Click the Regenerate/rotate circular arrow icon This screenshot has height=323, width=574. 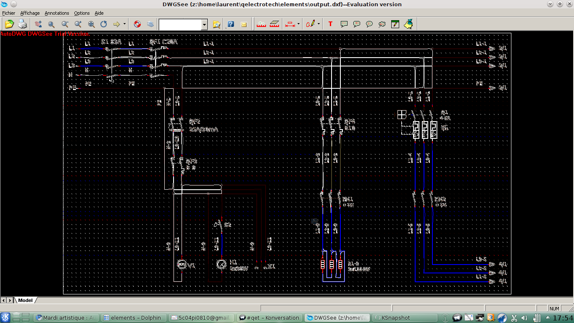tap(103, 24)
